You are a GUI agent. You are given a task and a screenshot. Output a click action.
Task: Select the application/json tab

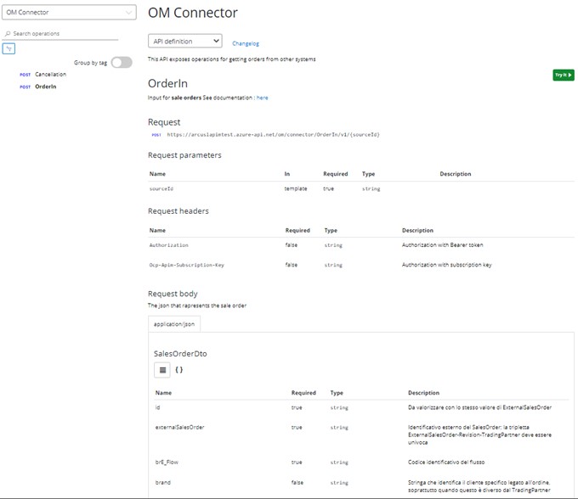[x=174, y=324]
